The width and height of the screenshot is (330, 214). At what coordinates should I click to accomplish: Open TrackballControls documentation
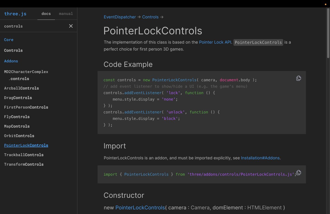[x=24, y=155]
